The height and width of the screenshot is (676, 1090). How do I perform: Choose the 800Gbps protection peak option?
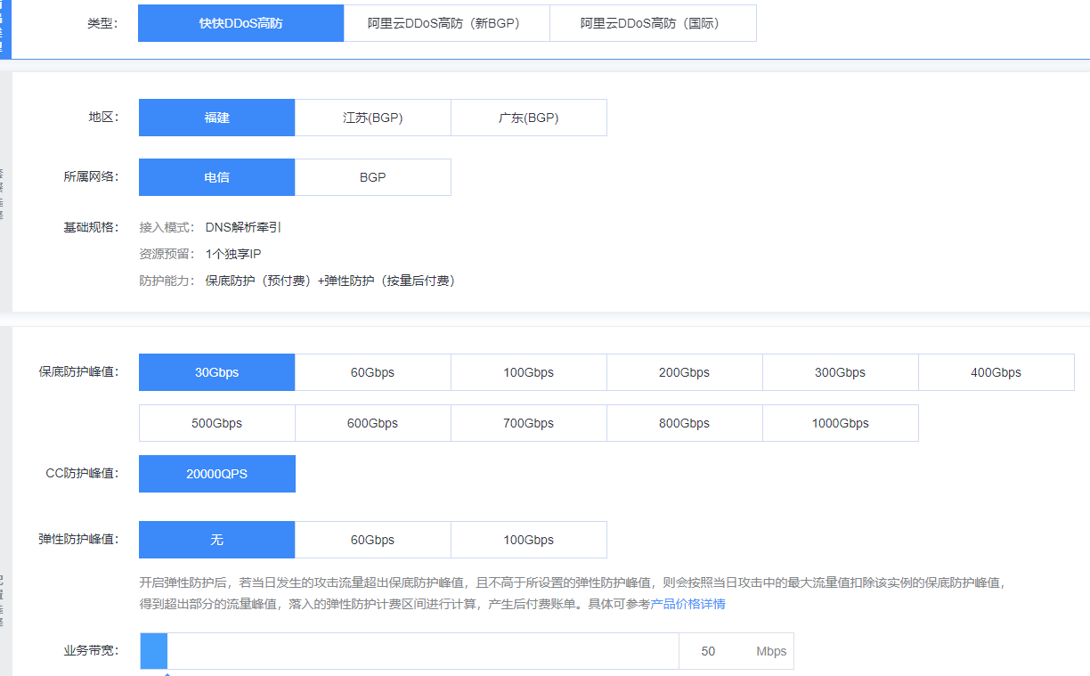coord(685,423)
